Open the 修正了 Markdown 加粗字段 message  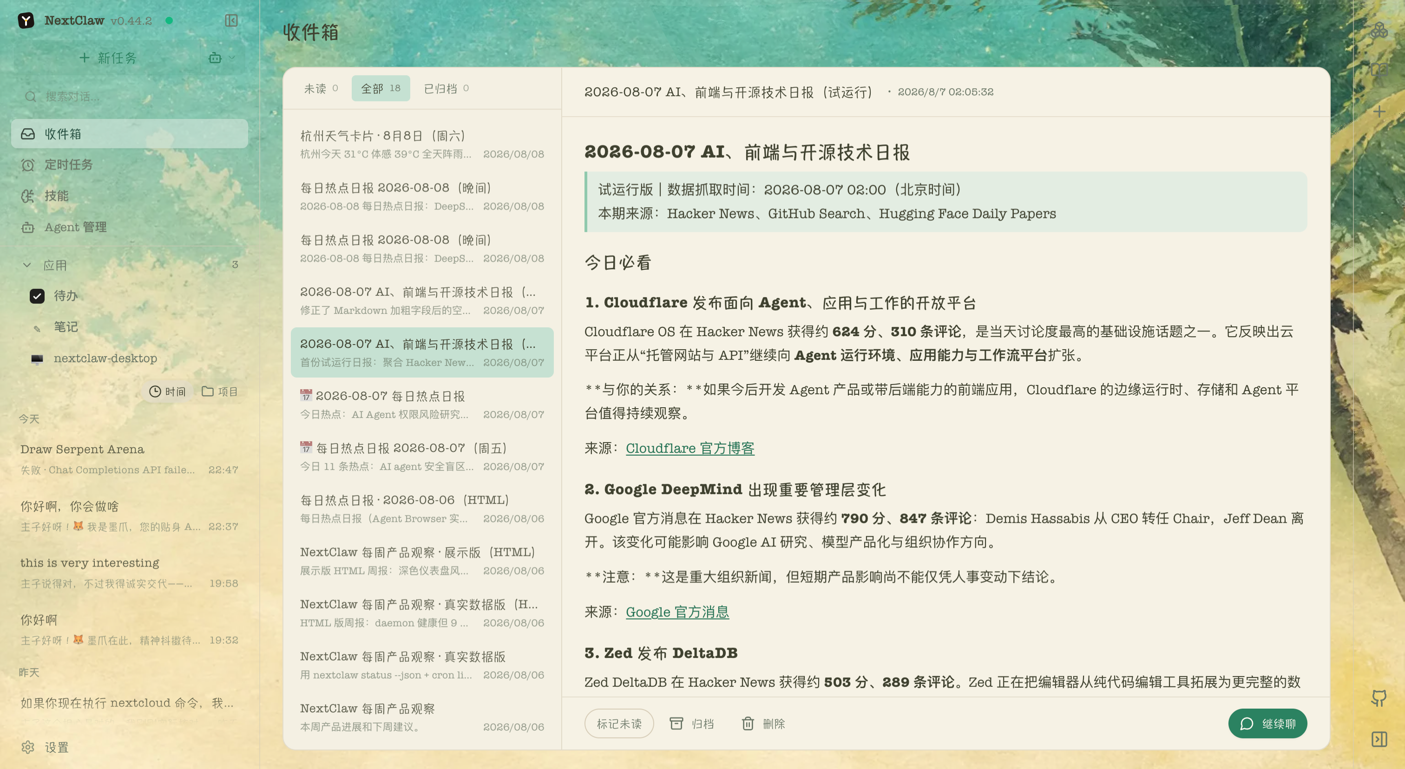422,300
